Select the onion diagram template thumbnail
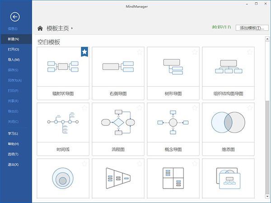 (63, 178)
